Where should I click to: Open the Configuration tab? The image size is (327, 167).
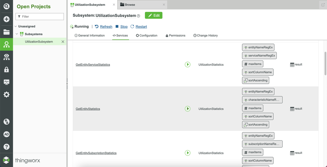[x=147, y=35]
